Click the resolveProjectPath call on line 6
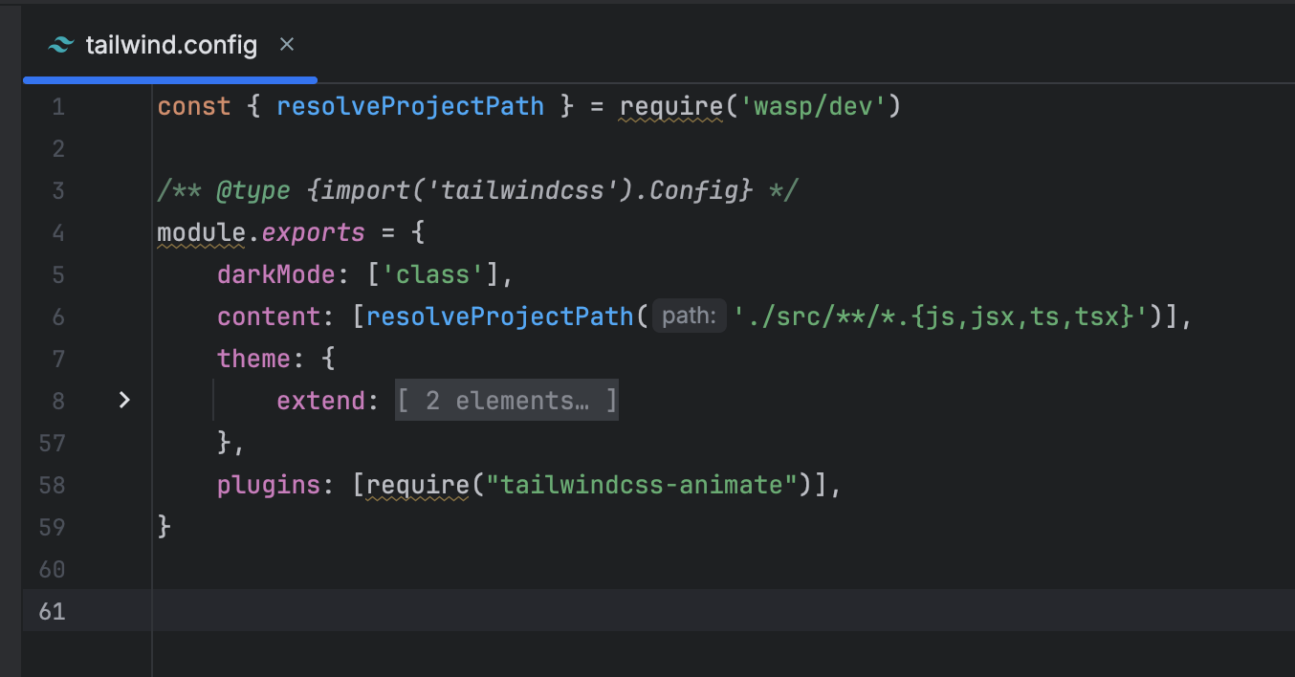Image resolution: width=1295 pixels, height=677 pixels. [x=500, y=317]
